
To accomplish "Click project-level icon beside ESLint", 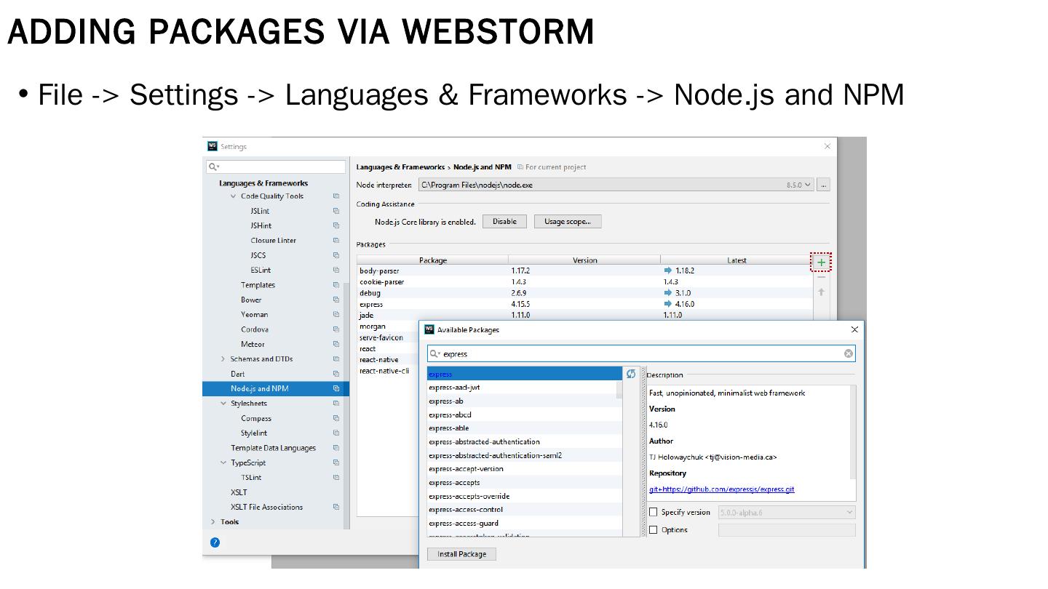I will click(336, 271).
